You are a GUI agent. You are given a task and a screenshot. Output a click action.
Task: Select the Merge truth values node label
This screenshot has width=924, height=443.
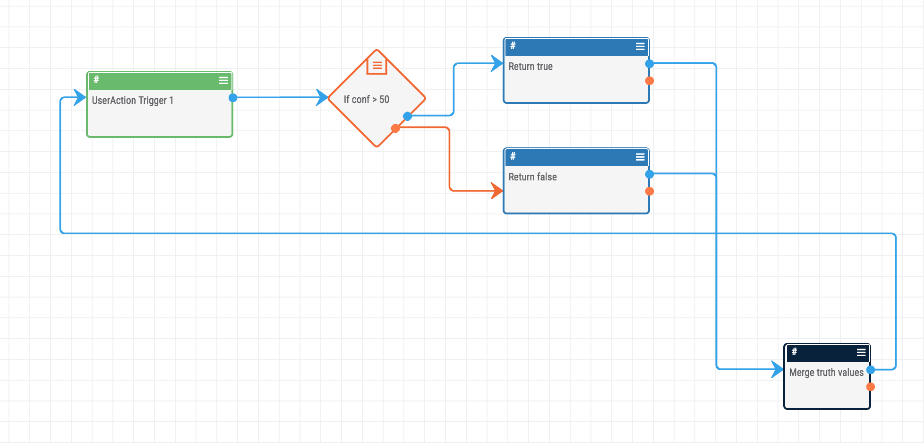click(x=826, y=373)
